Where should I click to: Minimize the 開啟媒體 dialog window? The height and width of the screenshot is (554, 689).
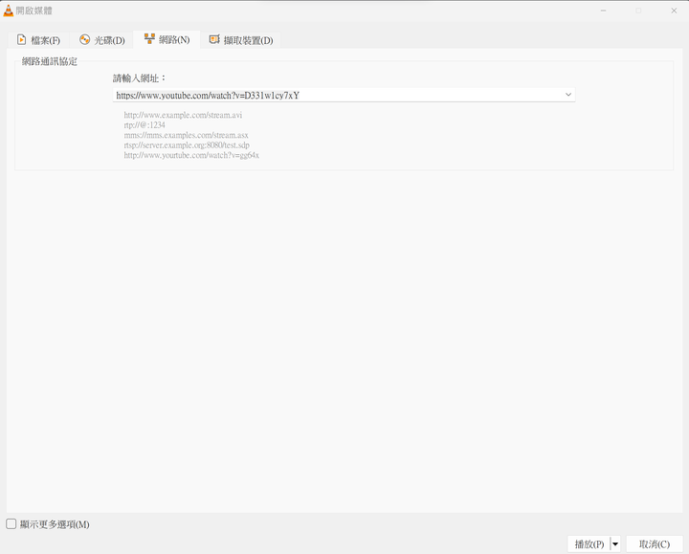[603, 11]
